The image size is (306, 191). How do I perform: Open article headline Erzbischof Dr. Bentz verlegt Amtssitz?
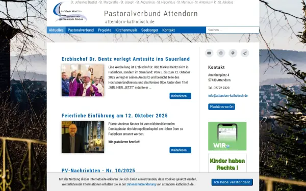(125, 59)
